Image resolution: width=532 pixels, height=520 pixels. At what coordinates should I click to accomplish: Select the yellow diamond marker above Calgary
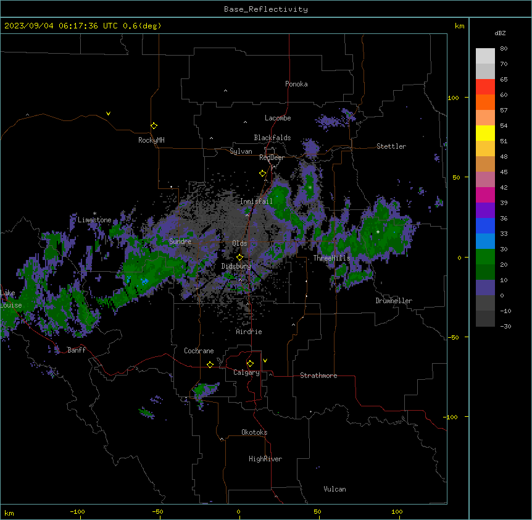(x=250, y=364)
